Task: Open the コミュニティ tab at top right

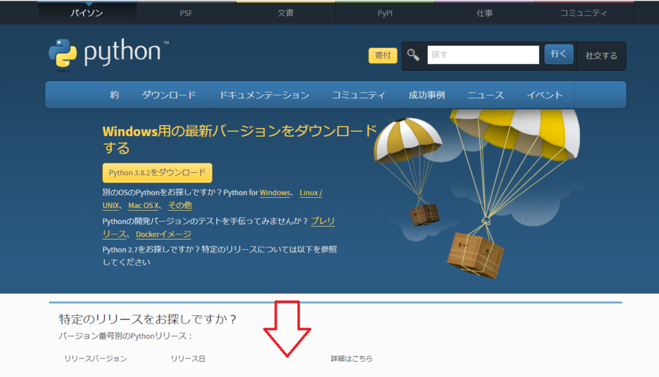Action: 583,11
